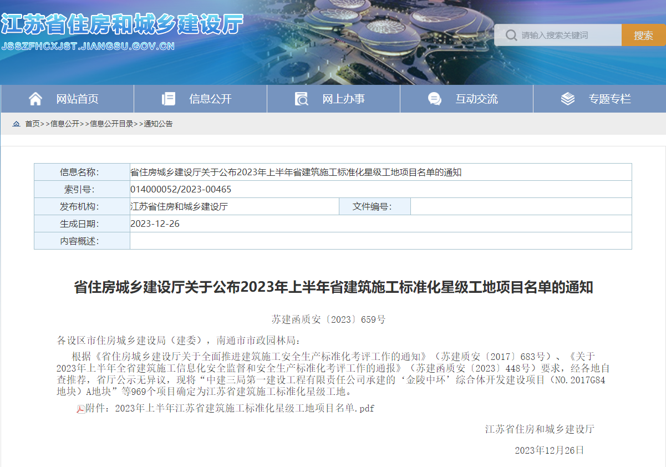This screenshot has height=467, width=666.
Task: Click the chat bubble icon beside 互动交流
Action: click(435, 99)
